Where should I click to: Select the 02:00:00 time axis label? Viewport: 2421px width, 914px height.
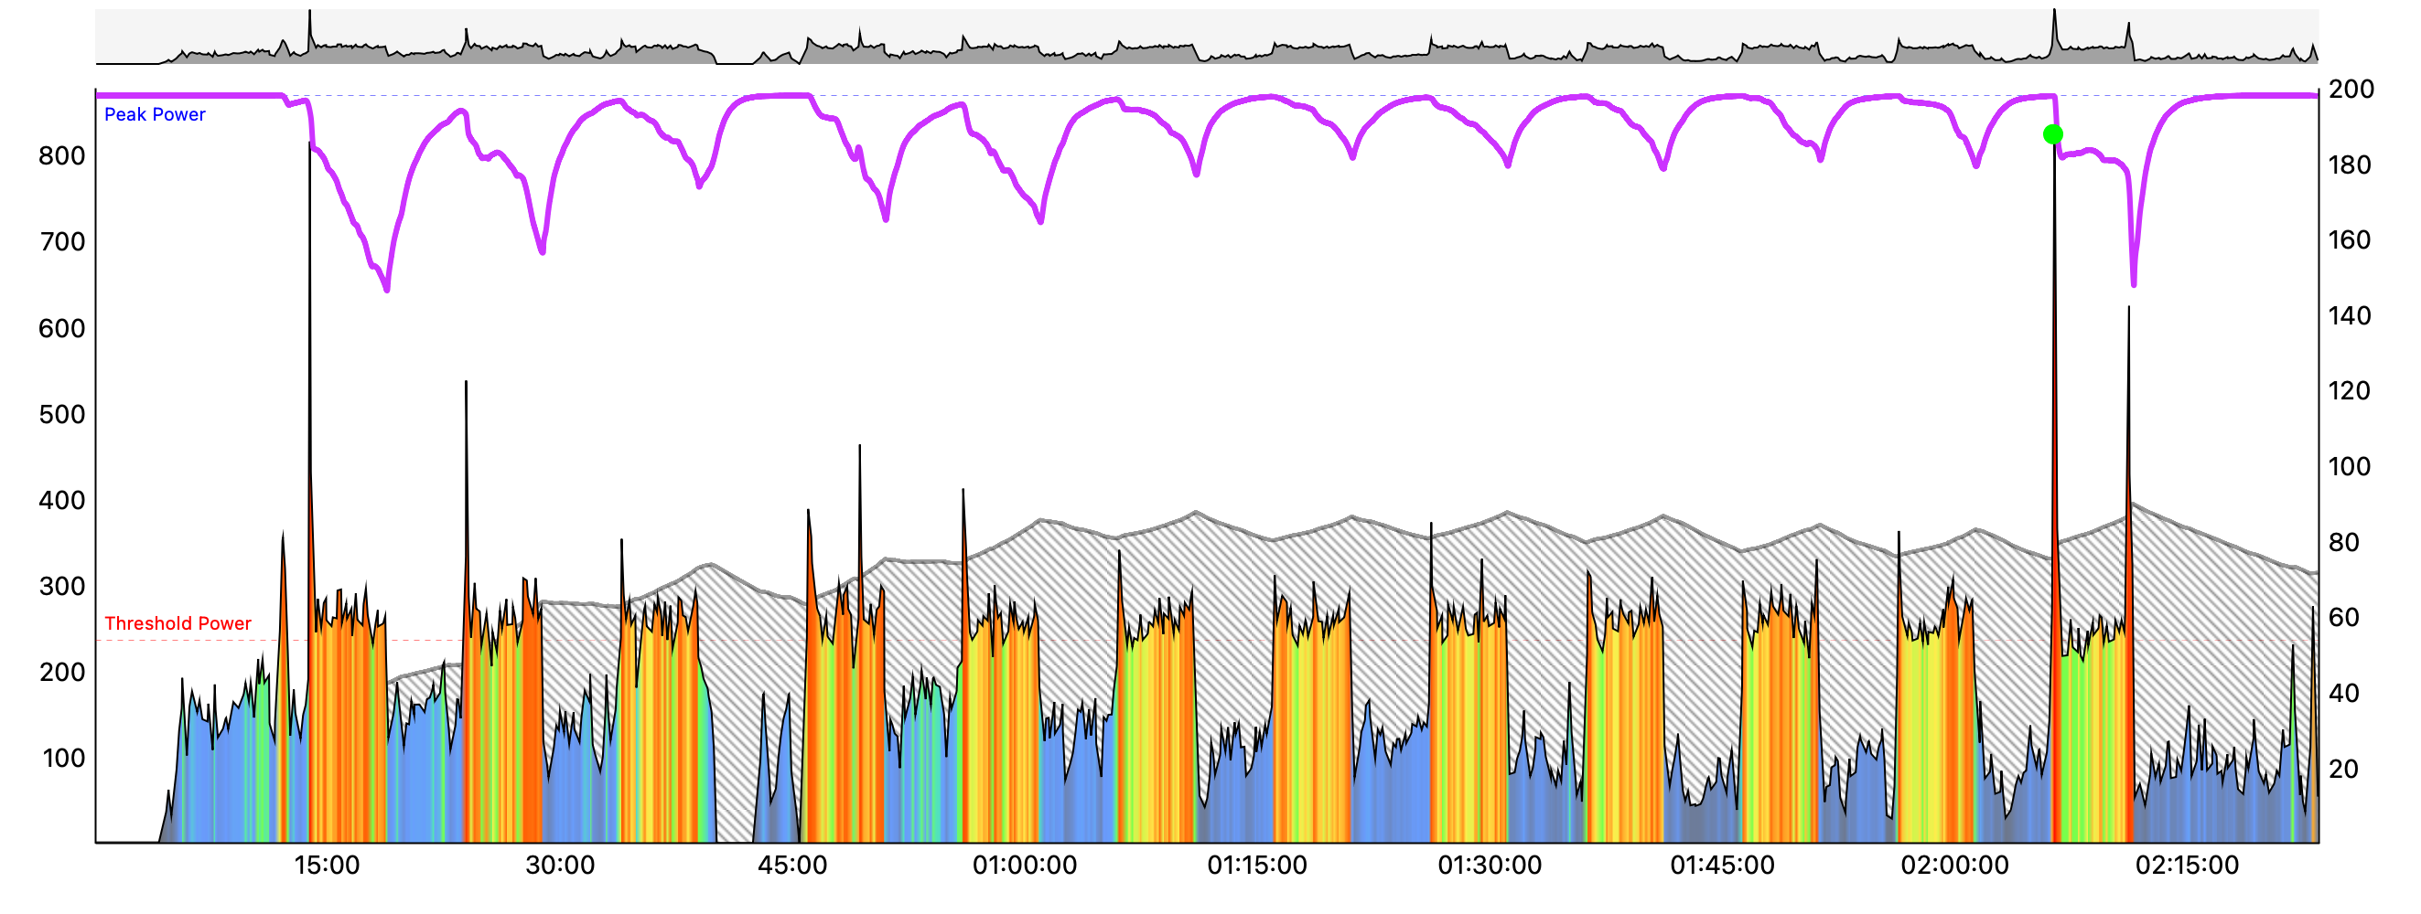point(1955,866)
